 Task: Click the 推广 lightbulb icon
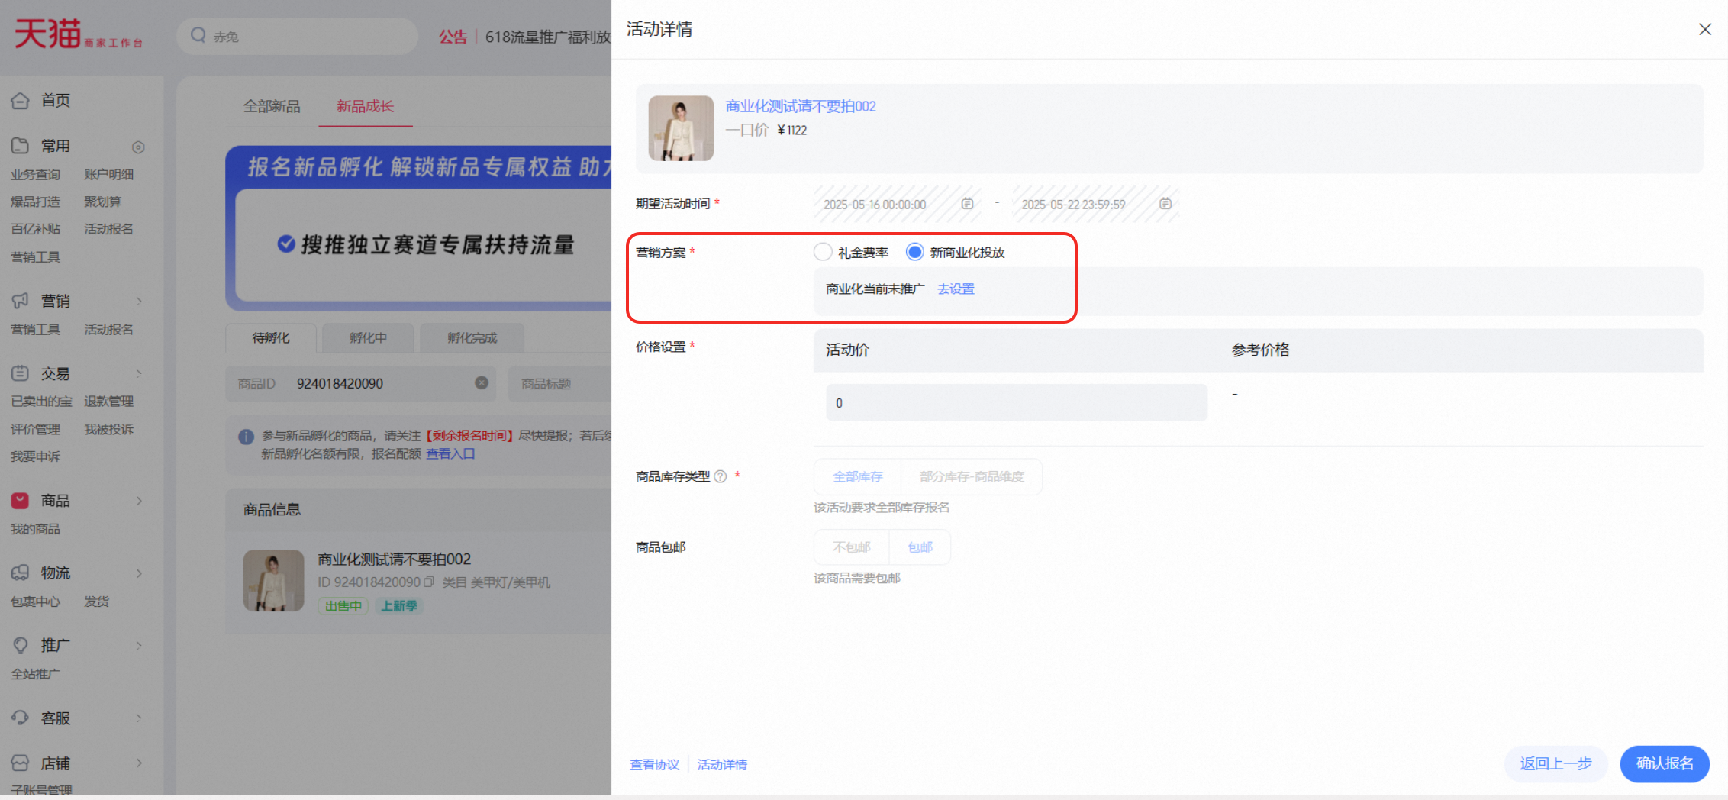[21, 645]
